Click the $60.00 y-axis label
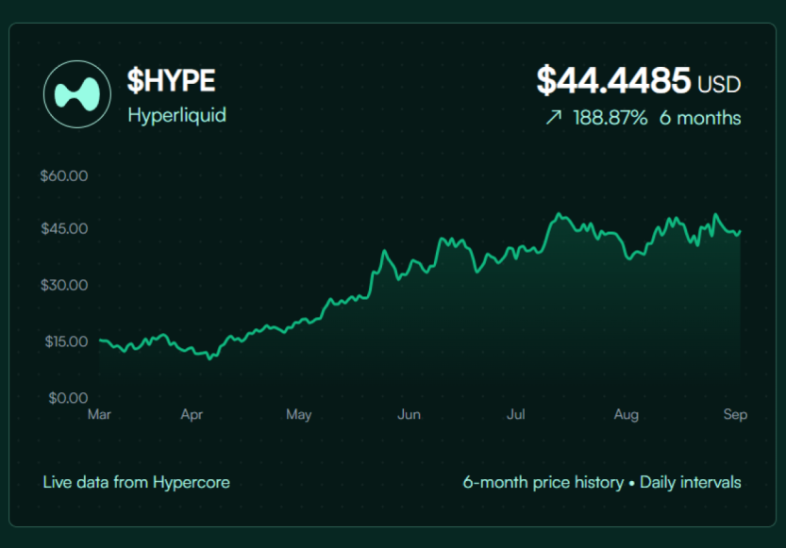This screenshot has width=786, height=548. (64, 175)
